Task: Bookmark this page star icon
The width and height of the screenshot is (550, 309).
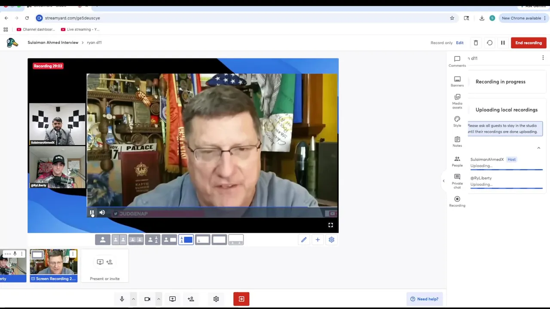Action: click(452, 18)
